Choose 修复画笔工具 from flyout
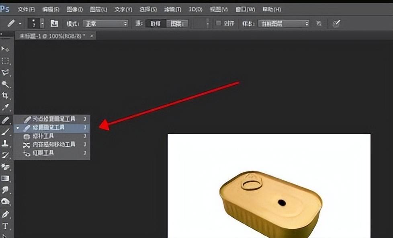 (x=52, y=128)
